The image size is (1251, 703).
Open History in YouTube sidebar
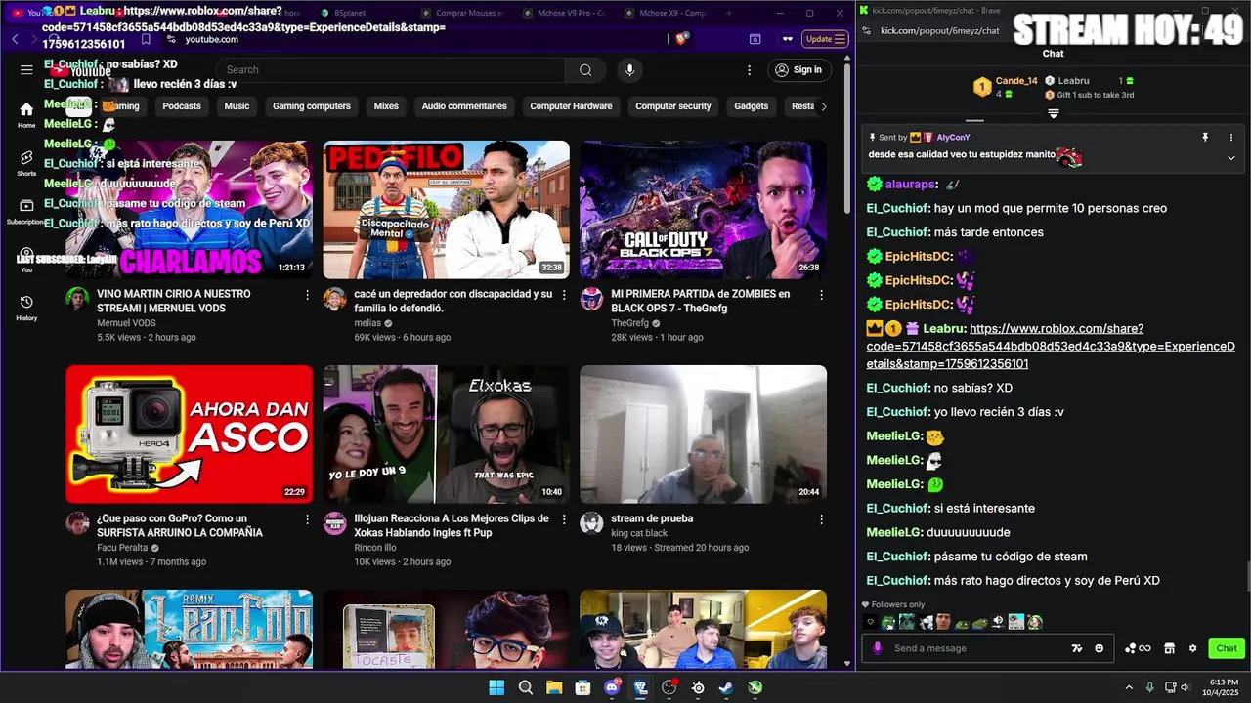(x=26, y=308)
